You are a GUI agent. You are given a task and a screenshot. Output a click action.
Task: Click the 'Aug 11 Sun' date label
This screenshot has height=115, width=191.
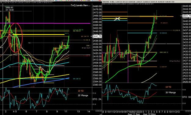tap(134, 114)
